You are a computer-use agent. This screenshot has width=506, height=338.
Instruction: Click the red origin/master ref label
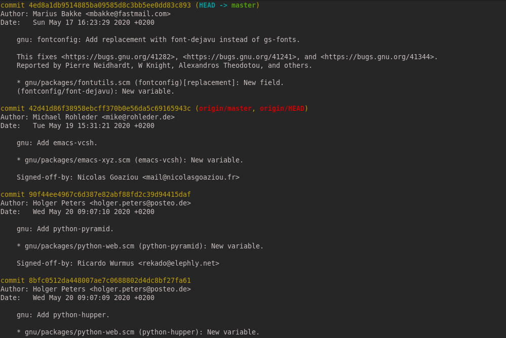click(225, 108)
